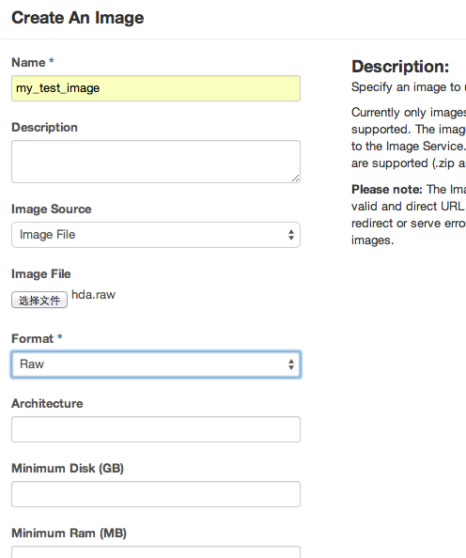This screenshot has height=558, width=466.
Task: Focus the Minimum Disk (GB) input
Action: pyautogui.click(x=156, y=494)
